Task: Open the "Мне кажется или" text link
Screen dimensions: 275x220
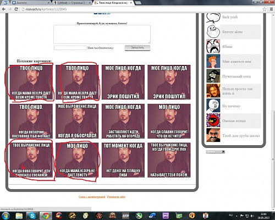Action: pyautogui.click(x=237, y=62)
